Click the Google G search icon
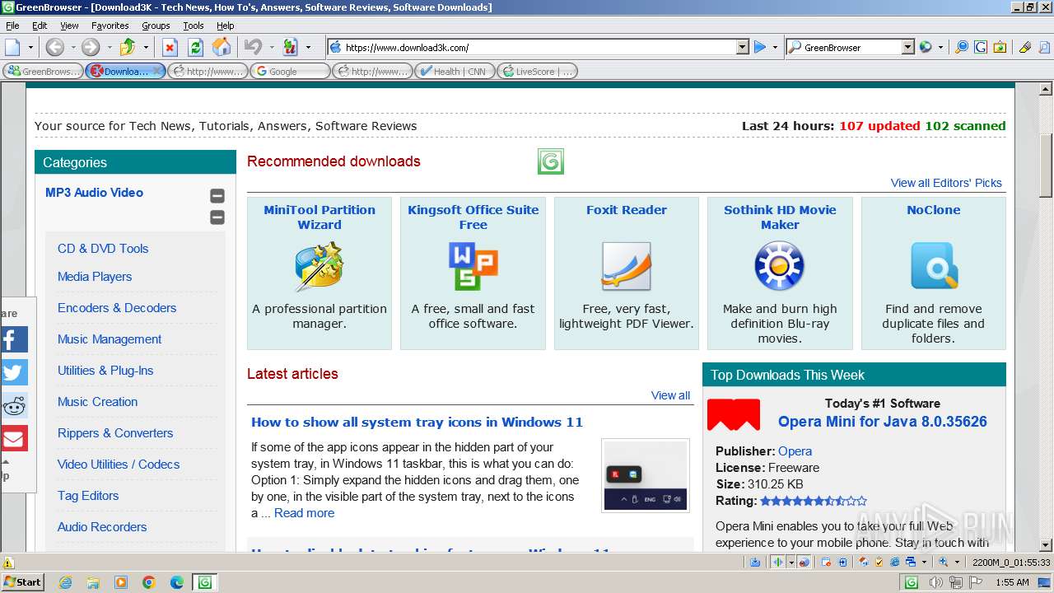1054x593 pixels. (x=981, y=48)
